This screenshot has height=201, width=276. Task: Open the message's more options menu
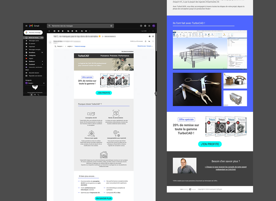pyautogui.click(x=153, y=41)
